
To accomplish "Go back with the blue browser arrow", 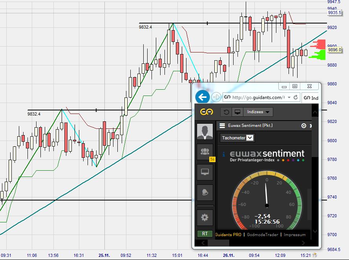I will click(x=202, y=97).
